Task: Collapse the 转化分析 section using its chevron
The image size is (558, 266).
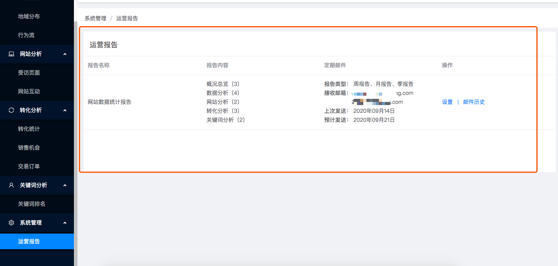Action: coord(65,110)
